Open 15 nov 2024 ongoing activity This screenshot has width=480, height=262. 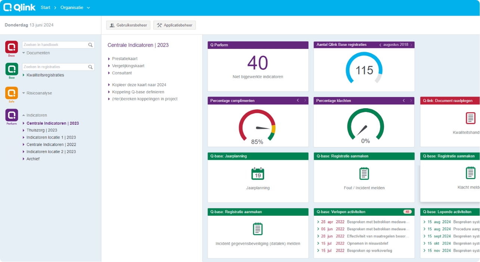[451, 251]
